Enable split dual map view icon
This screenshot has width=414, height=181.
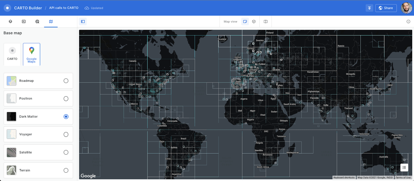point(265,22)
